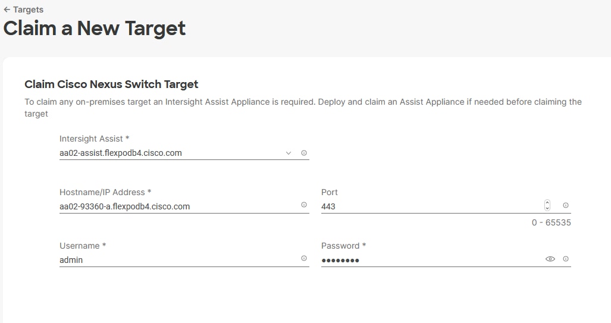Screen dimensions: 611x323
Task: Click info icon beside Intersight Assist
Action: pos(304,153)
